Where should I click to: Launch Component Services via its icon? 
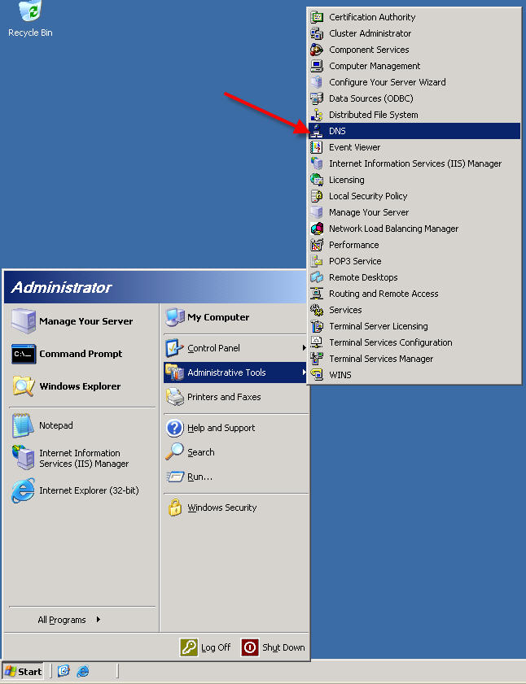pyautogui.click(x=317, y=50)
